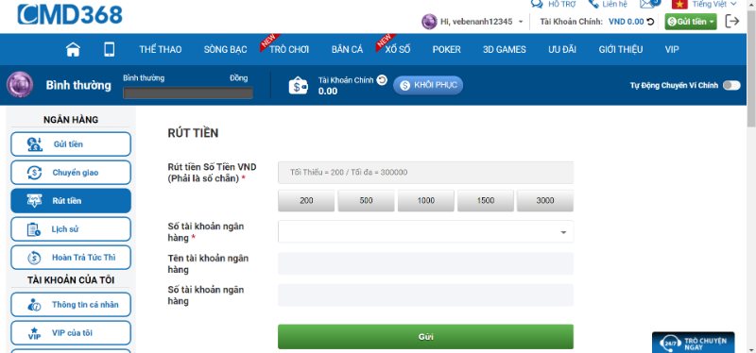Image resolution: width=756 pixels, height=353 pixels.
Task: Click the Vietnam flag icon
Action: click(679, 4)
